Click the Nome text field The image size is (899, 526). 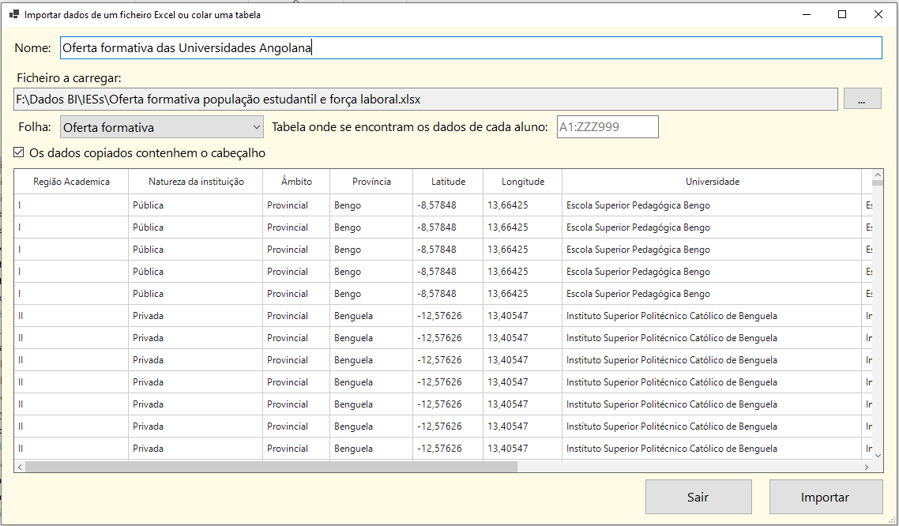point(470,48)
